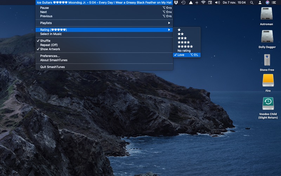Uncheck the Love rating
The image size is (281, 176).
pyautogui.click(x=181, y=55)
